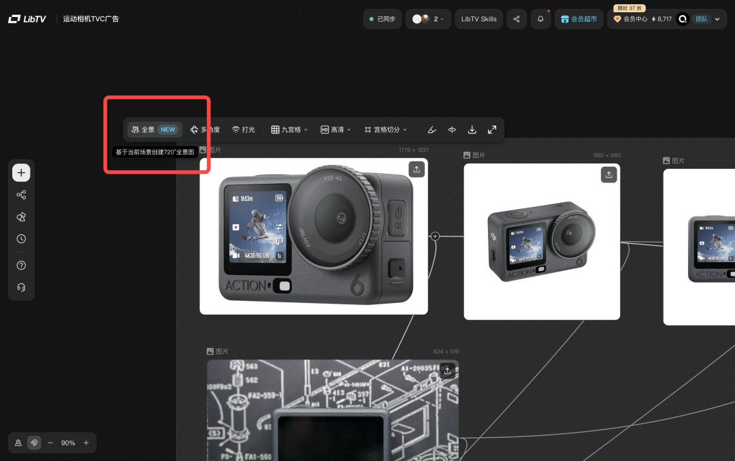This screenshot has height=461, width=735.
Task: Click the flip/rotate icon in toolbar
Action: (452, 129)
